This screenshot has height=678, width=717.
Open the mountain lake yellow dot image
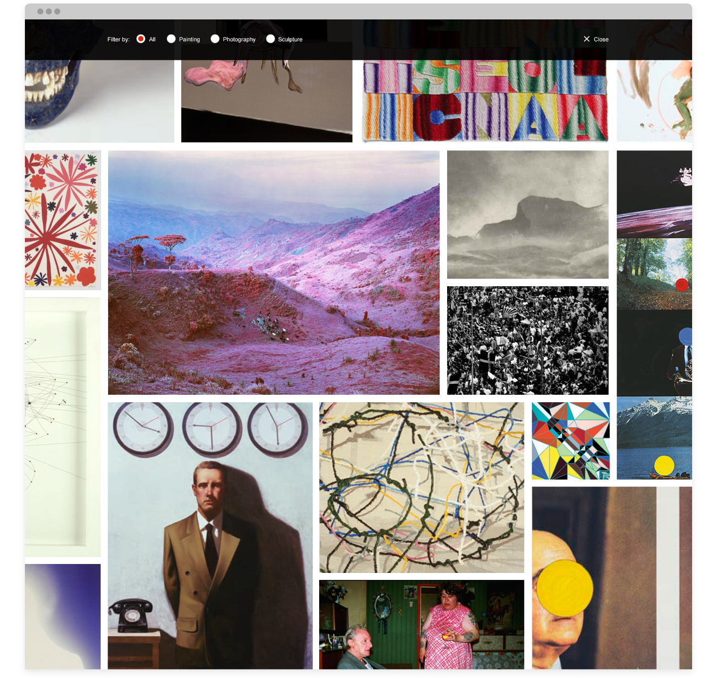654,438
